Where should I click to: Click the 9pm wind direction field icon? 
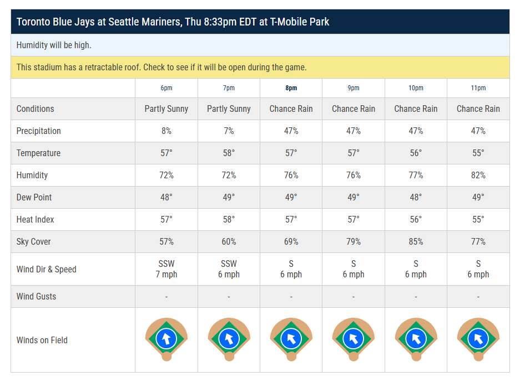pos(354,339)
